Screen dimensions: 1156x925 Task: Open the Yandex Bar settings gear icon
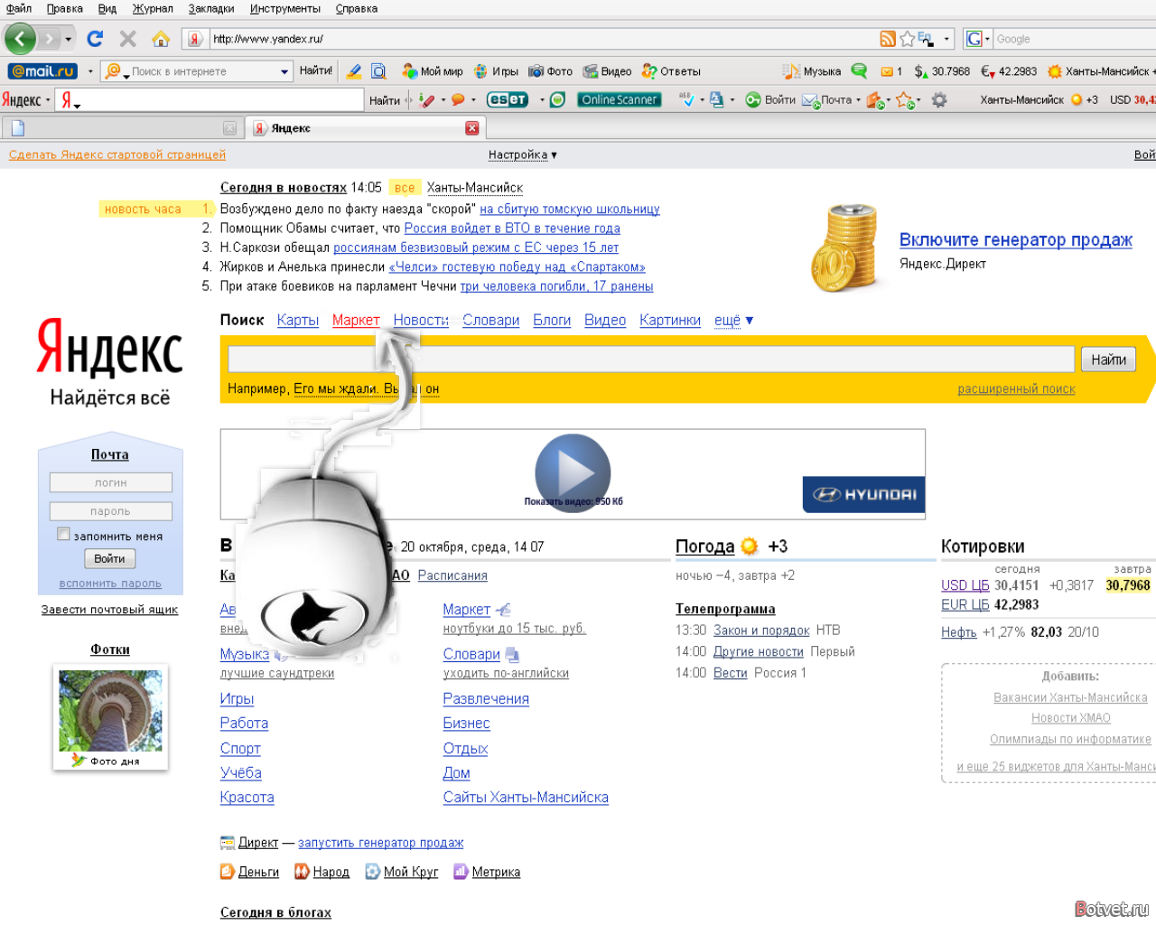coord(939,99)
